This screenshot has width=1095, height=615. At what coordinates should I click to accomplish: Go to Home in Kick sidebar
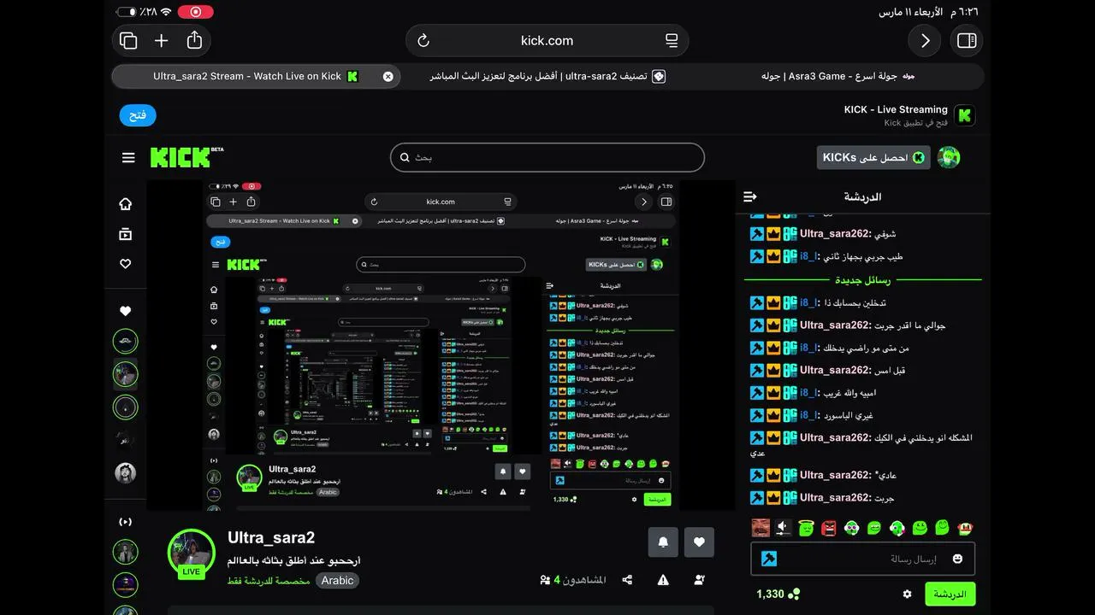[x=126, y=204]
